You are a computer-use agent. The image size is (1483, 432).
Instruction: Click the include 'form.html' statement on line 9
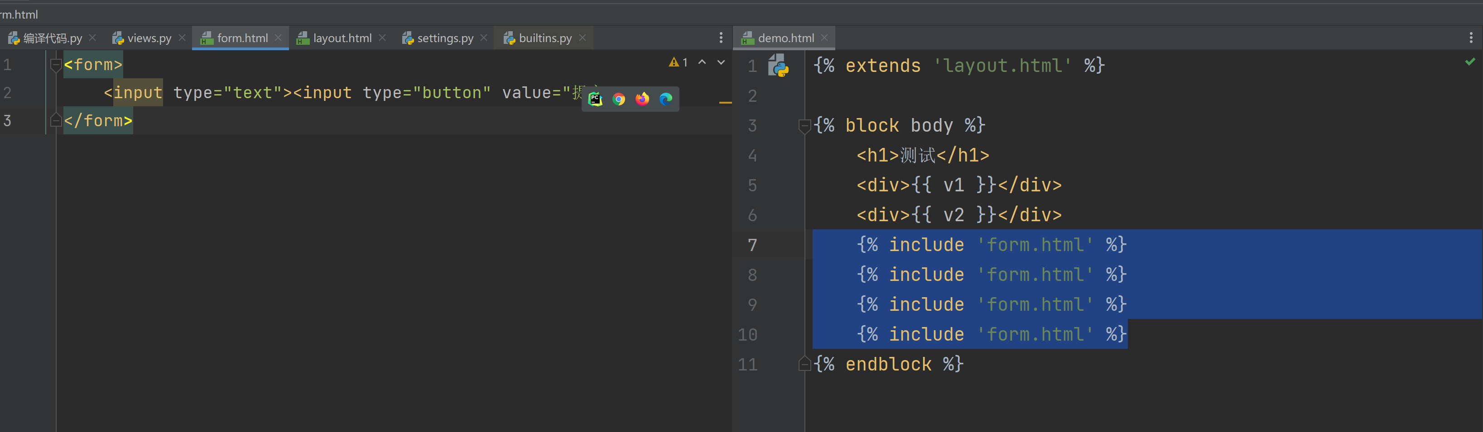[x=992, y=304]
